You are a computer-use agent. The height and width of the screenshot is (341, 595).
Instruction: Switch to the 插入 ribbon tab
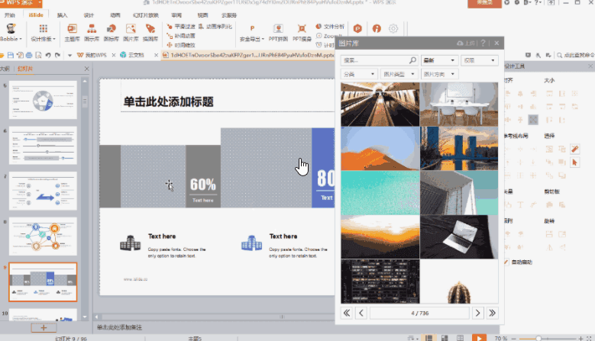[x=62, y=15]
